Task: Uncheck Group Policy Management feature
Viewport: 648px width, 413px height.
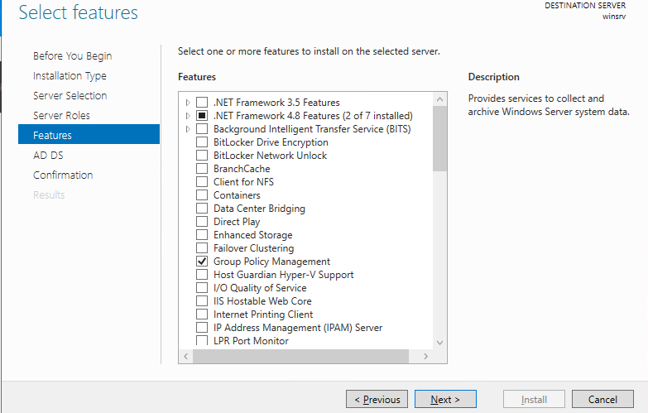Action: pos(202,262)
